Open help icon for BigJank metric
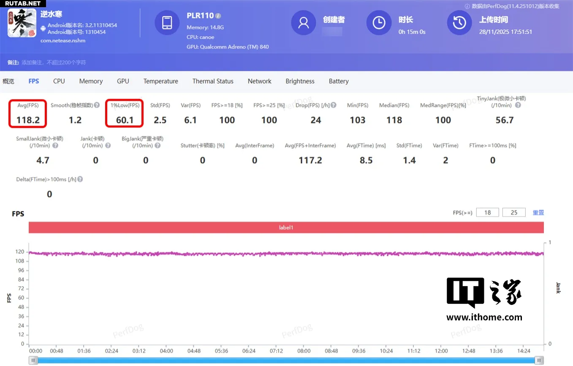573x366 pixels. click(158, 145)
